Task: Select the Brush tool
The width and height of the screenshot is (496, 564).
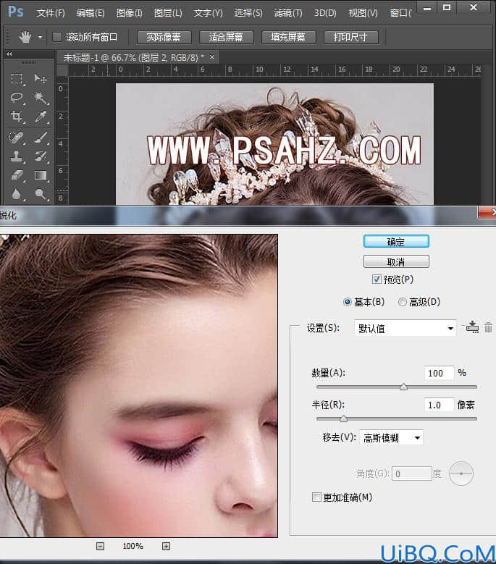Action: tap(41, 138)
